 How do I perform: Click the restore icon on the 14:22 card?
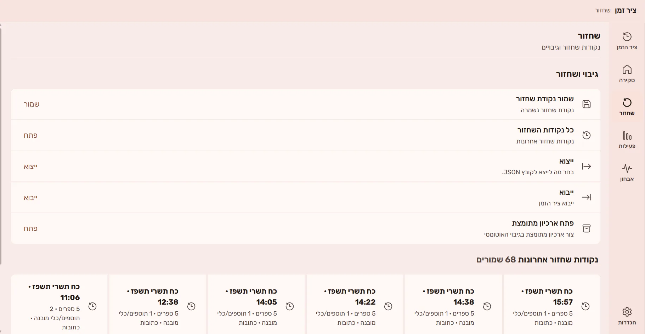pyautogui.click(x=388, y=306)
